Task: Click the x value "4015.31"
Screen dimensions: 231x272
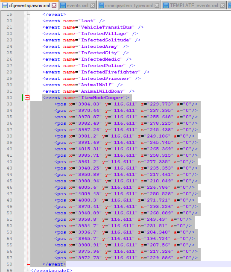Action: (89, 149)
